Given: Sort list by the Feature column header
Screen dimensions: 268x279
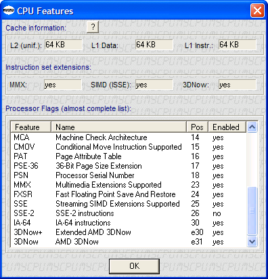Looking at the screenshot, I should (x=31, y=127).
